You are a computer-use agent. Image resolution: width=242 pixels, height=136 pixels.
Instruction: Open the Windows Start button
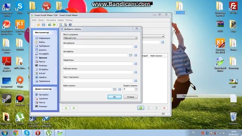(5, 133)
